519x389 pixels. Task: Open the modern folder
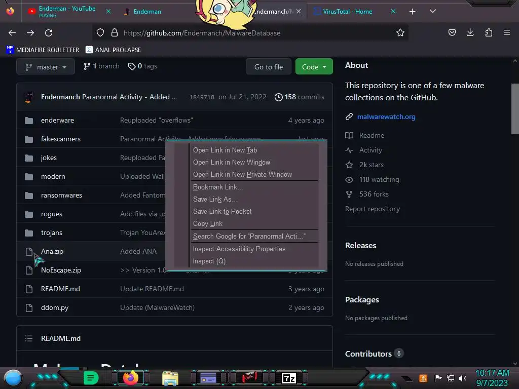tap(53, 176)
